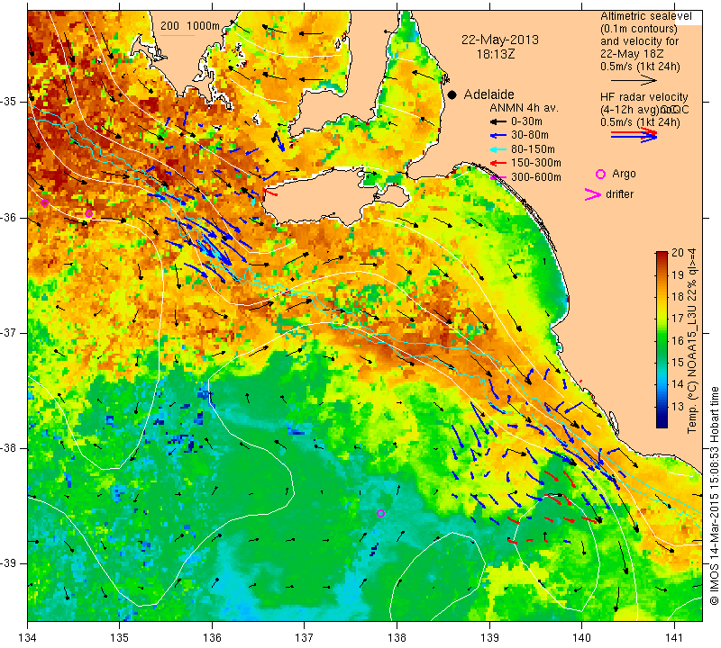
Task: Click the westernmost Argo float circle near 134.2°E
Action: point(44,203)
